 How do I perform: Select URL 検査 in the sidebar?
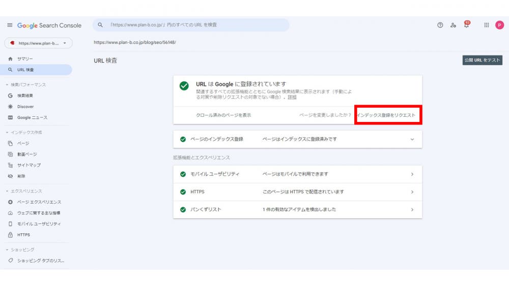36,70
